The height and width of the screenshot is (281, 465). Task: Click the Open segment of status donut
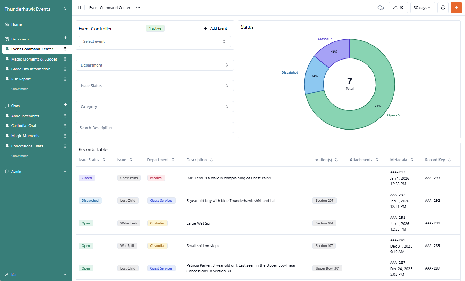pos(377,115)
